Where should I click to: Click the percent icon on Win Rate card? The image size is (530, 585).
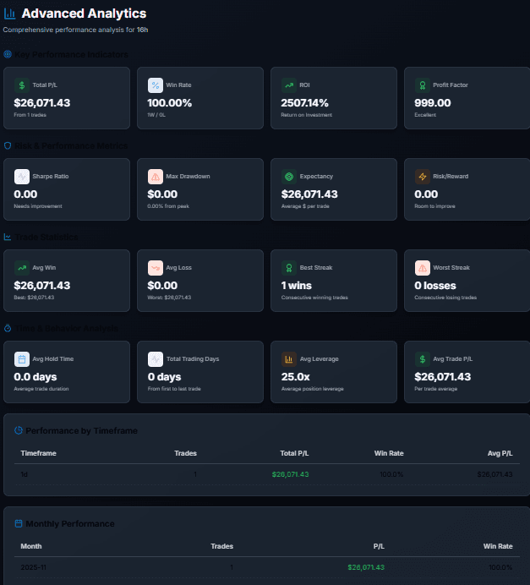click(x=156, y=85)
